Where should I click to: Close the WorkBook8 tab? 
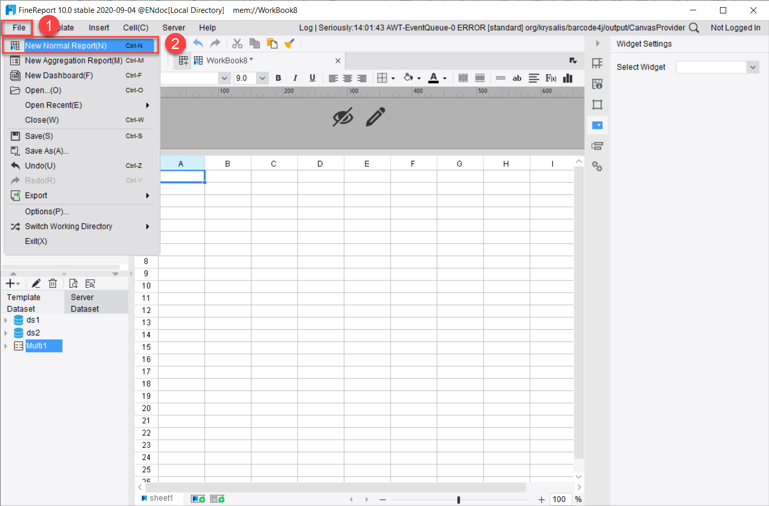pos(338,61)
